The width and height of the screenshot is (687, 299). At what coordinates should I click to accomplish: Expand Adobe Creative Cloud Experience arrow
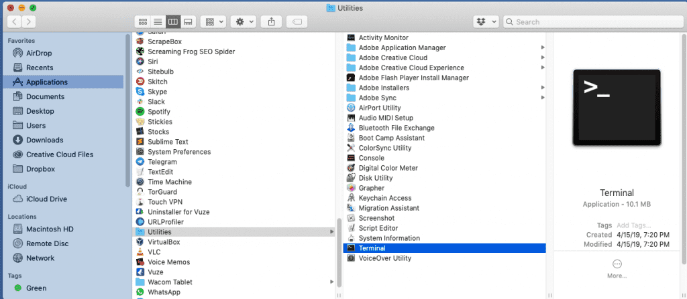pos(543,68)
